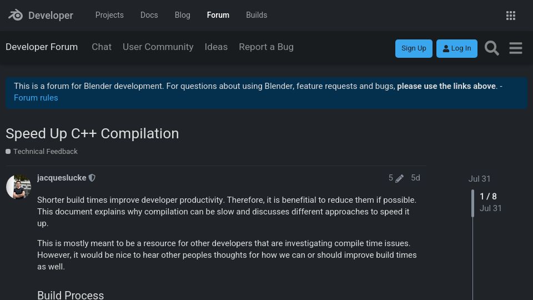Screen dimensions: 533x300
Task: Click the timeline scroller handle
Action: coord(472,203)
